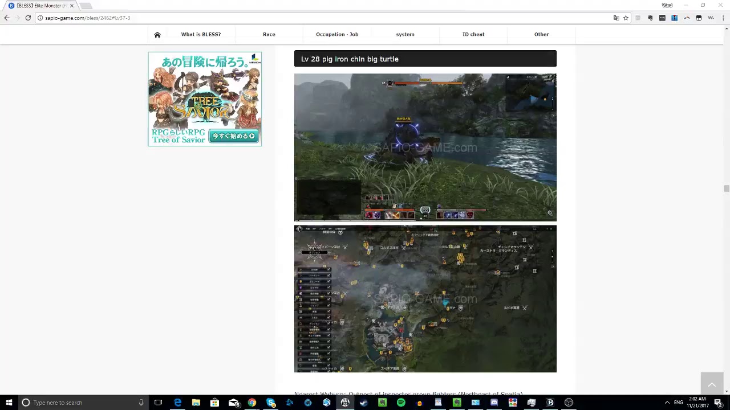Open Microsoft Store from taskbar
The height and width of the screenshot is (410, 730).
tap(214, 403)
